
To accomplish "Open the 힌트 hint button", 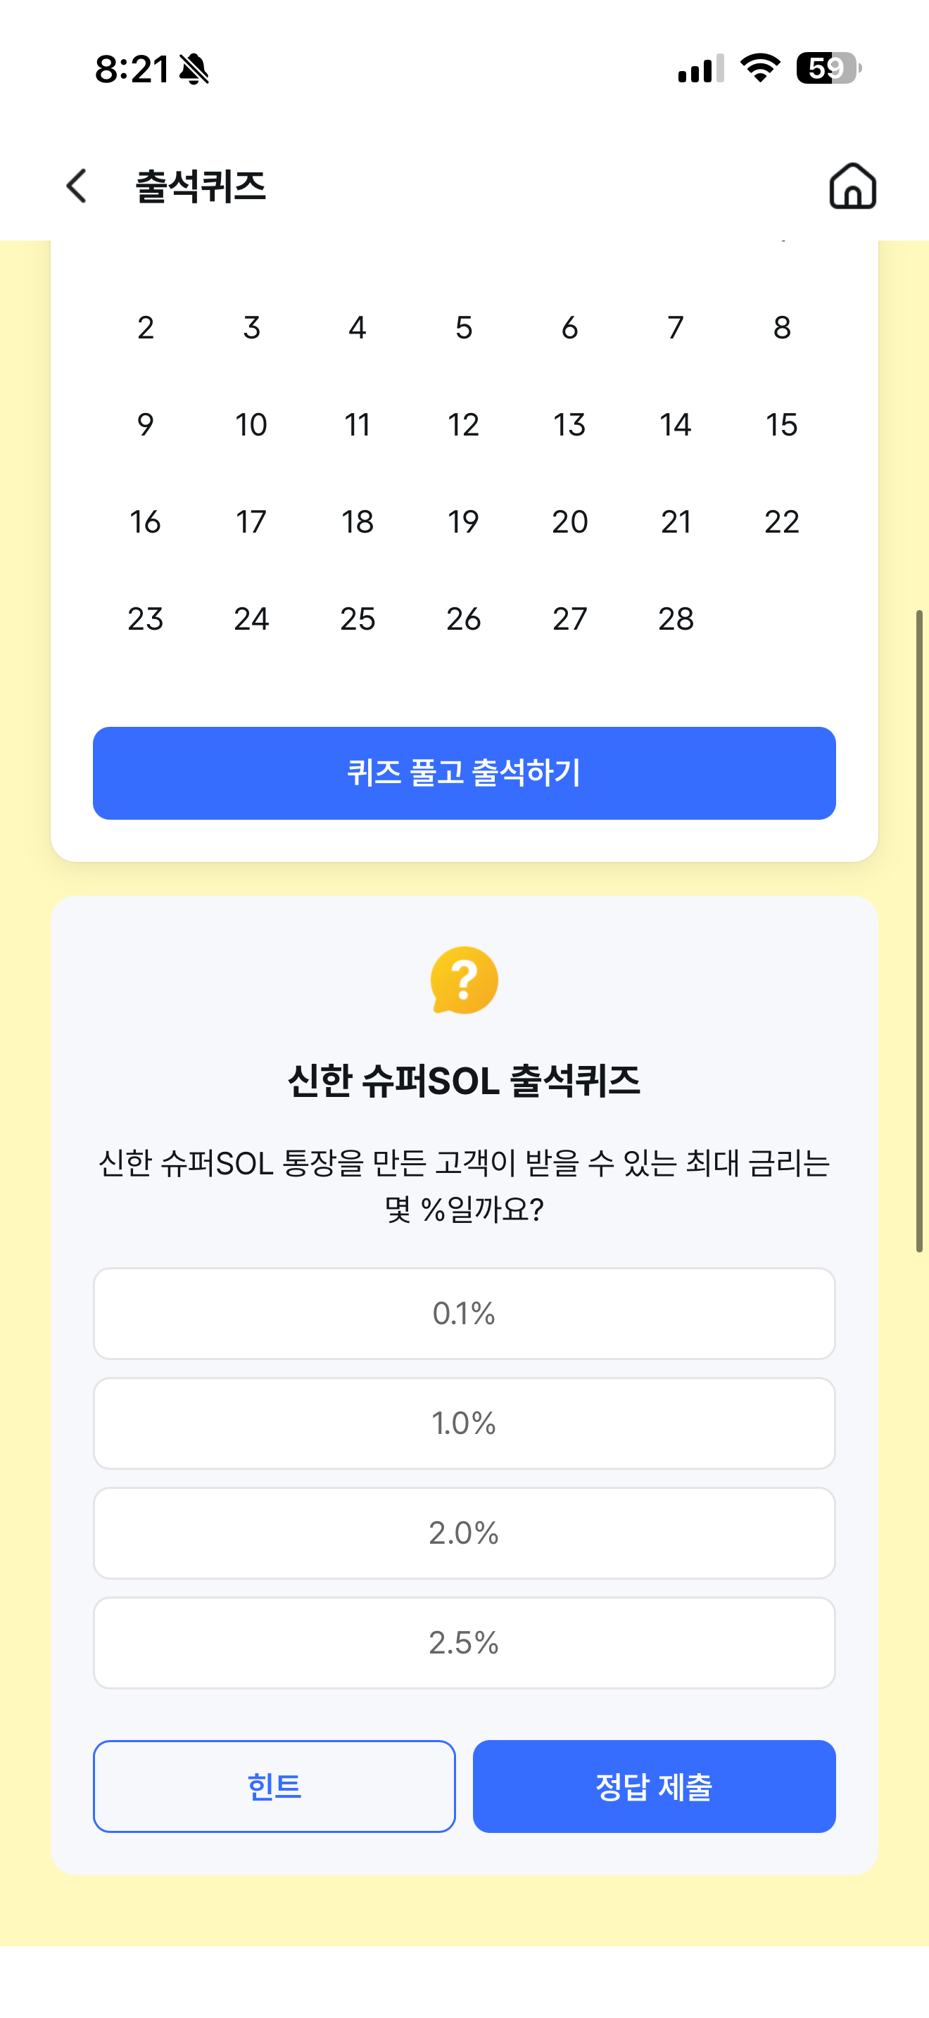I will (x=274, y=1787).
